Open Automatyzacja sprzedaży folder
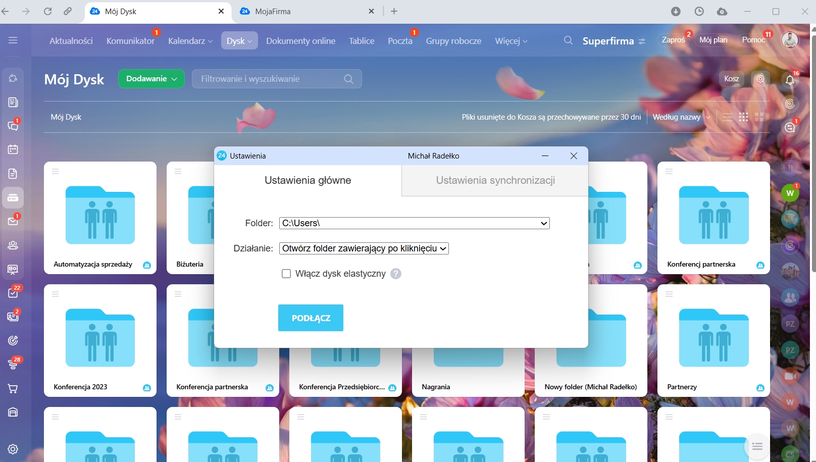 click(x=100, y=218)
